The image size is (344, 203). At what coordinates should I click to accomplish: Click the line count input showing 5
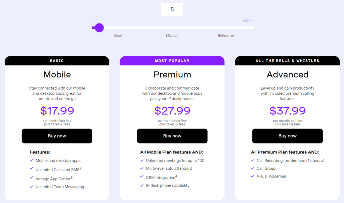point(172,9)
